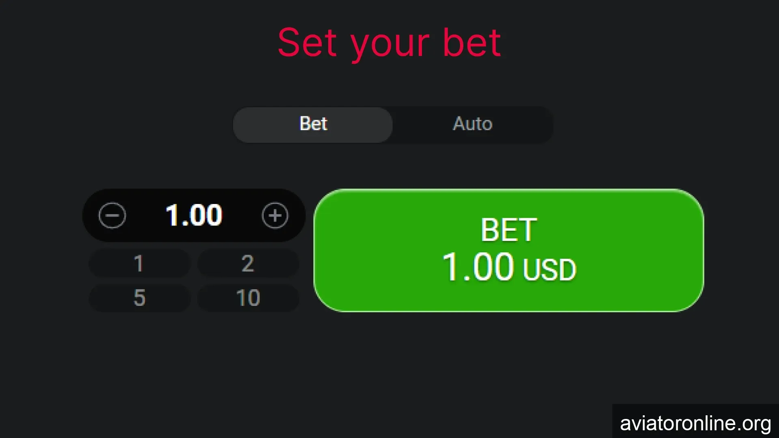Click the 1.00 USD label on BET button
Screen dimensions: 779x438
coord(508,268)
